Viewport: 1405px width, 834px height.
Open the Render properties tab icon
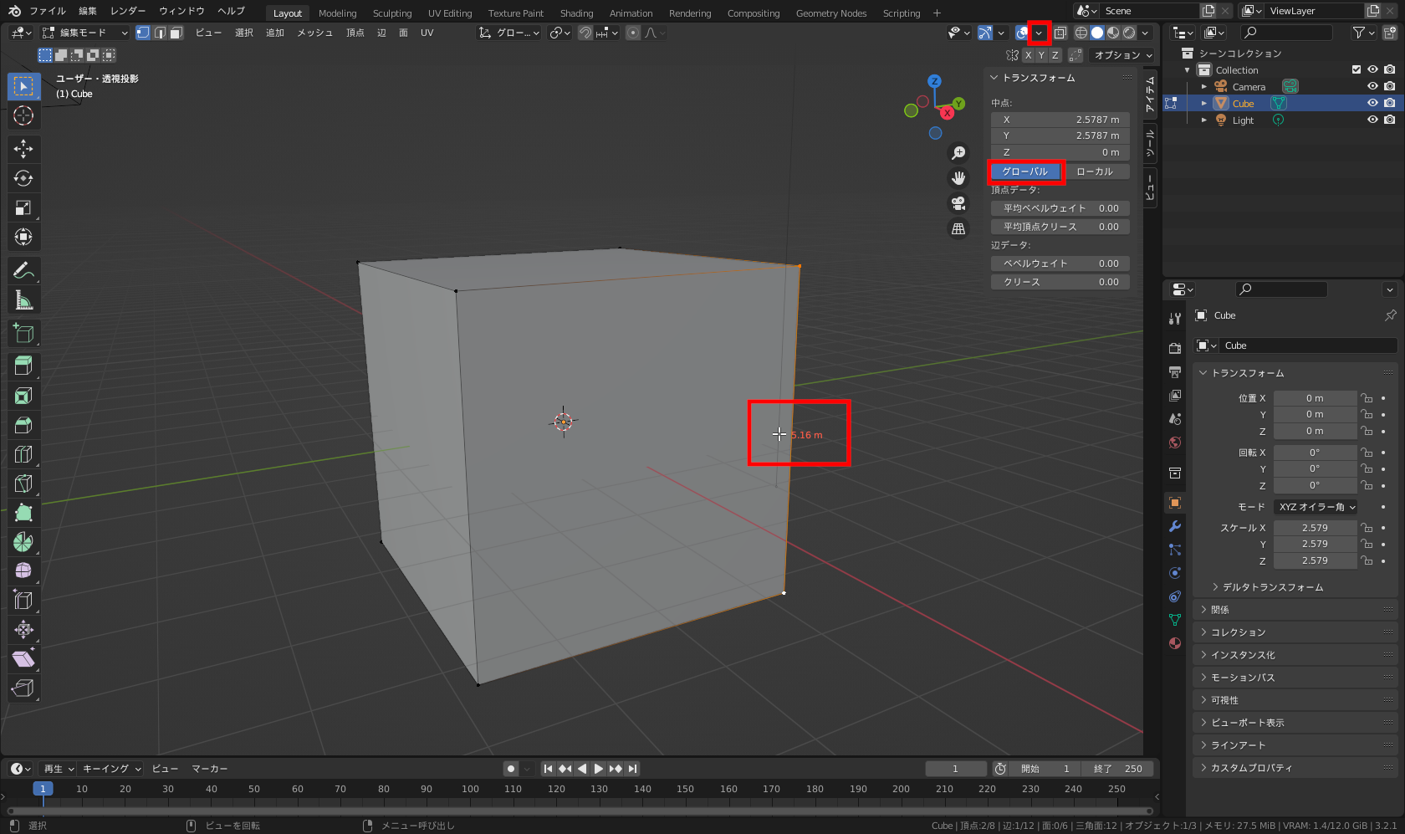click(x=1175, y=348)
